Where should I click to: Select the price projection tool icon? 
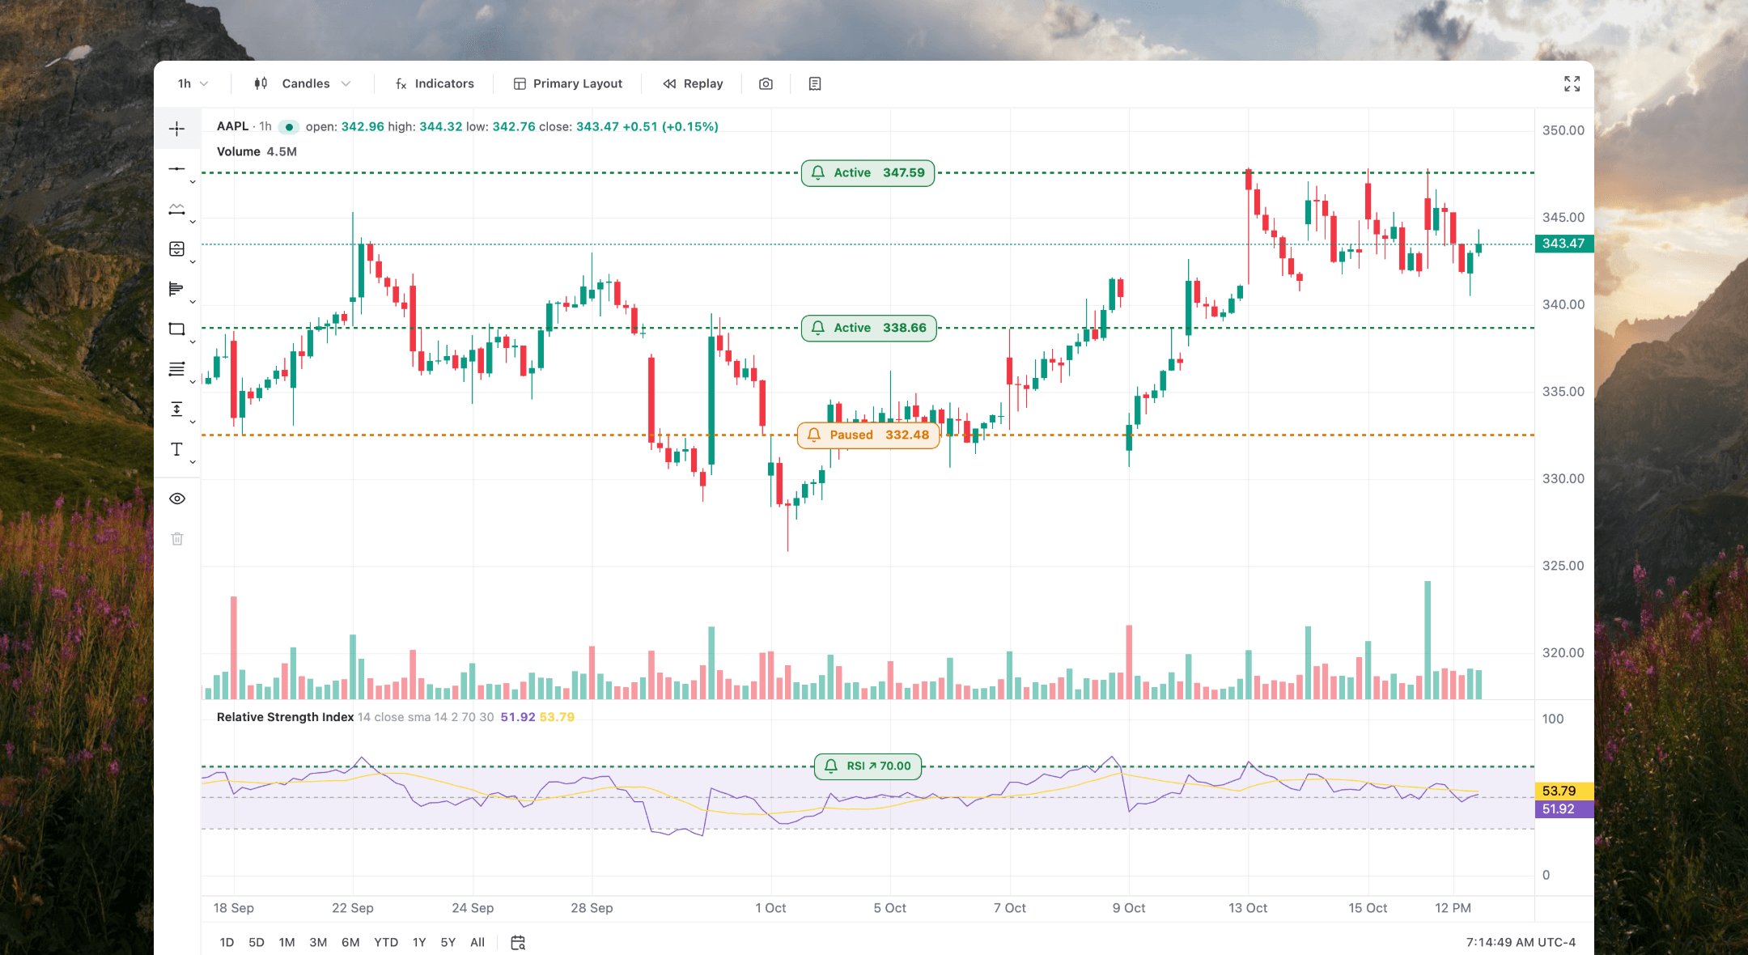tap(176, 248)
